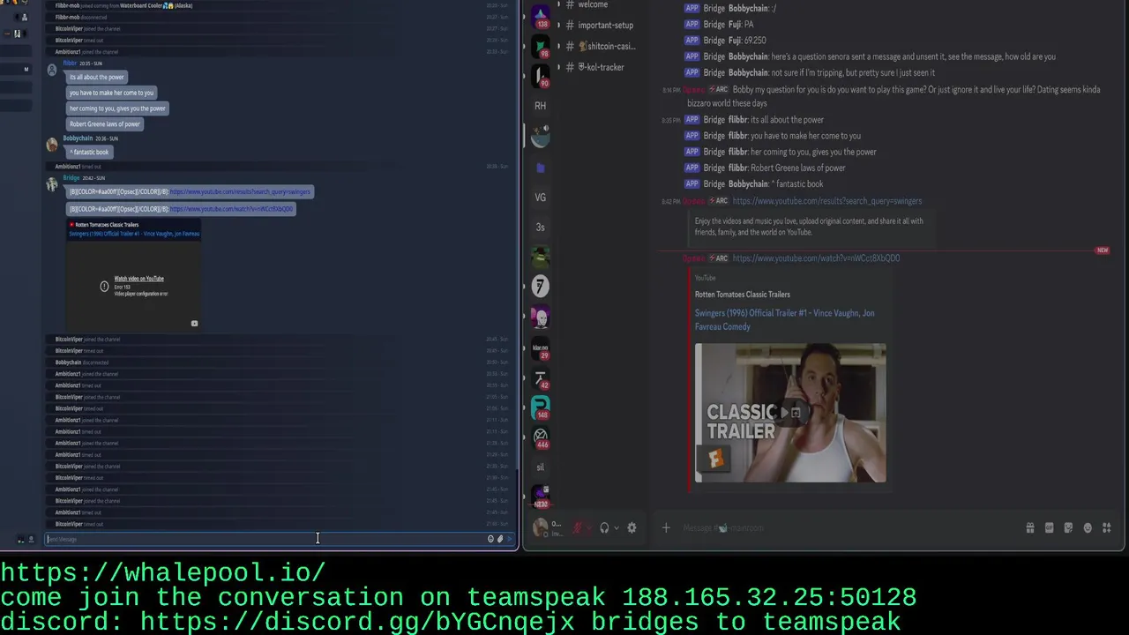Open the emoji picker in Discord
Image resolution: width=1129 pixels, height=635 pixels.
[1088, 528]
